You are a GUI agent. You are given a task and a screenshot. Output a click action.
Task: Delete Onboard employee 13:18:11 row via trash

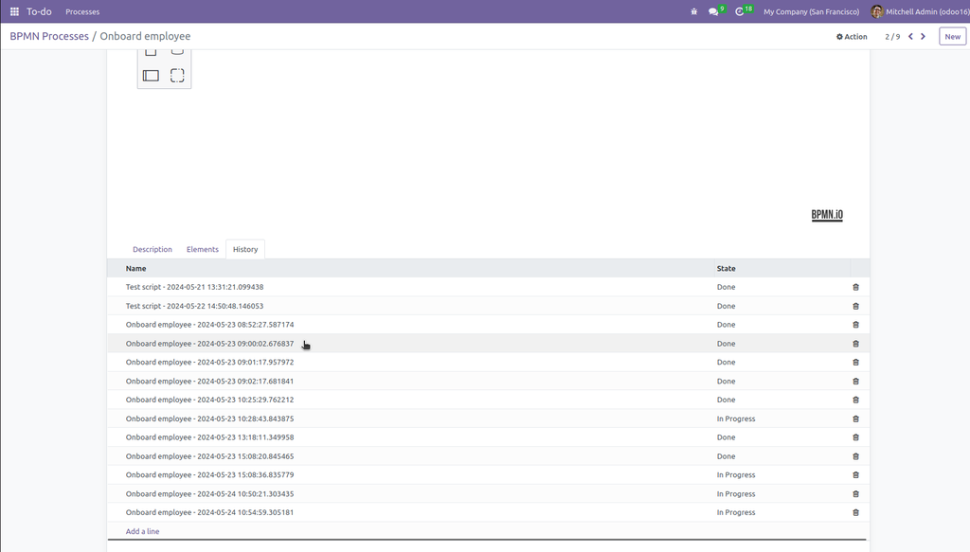pos(856,437)
